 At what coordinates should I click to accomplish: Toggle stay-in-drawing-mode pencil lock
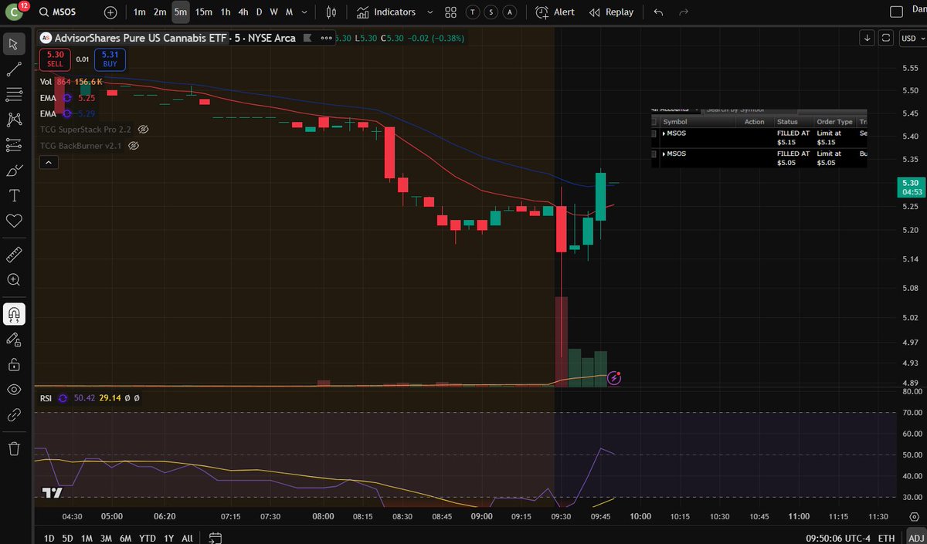tap(13, 339)
